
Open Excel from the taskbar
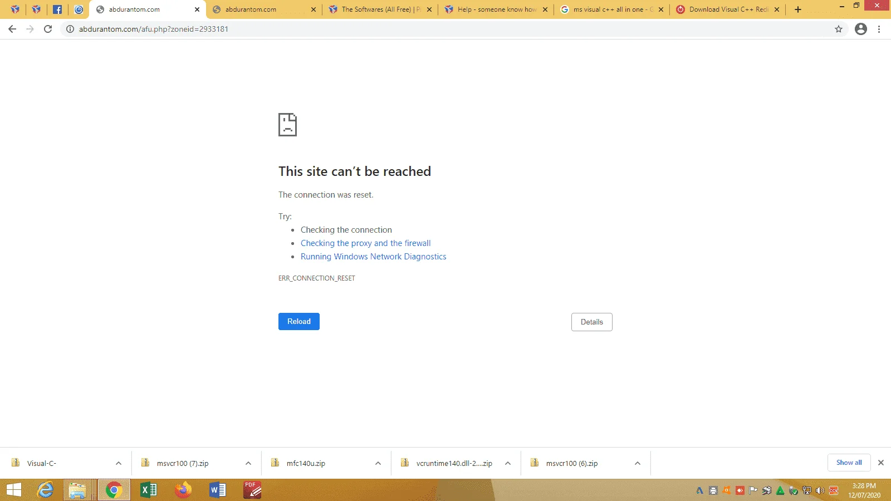tap(149, 490)
